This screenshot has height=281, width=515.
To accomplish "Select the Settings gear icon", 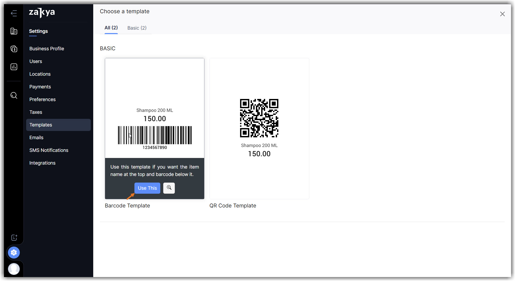I will pos(14,252).
